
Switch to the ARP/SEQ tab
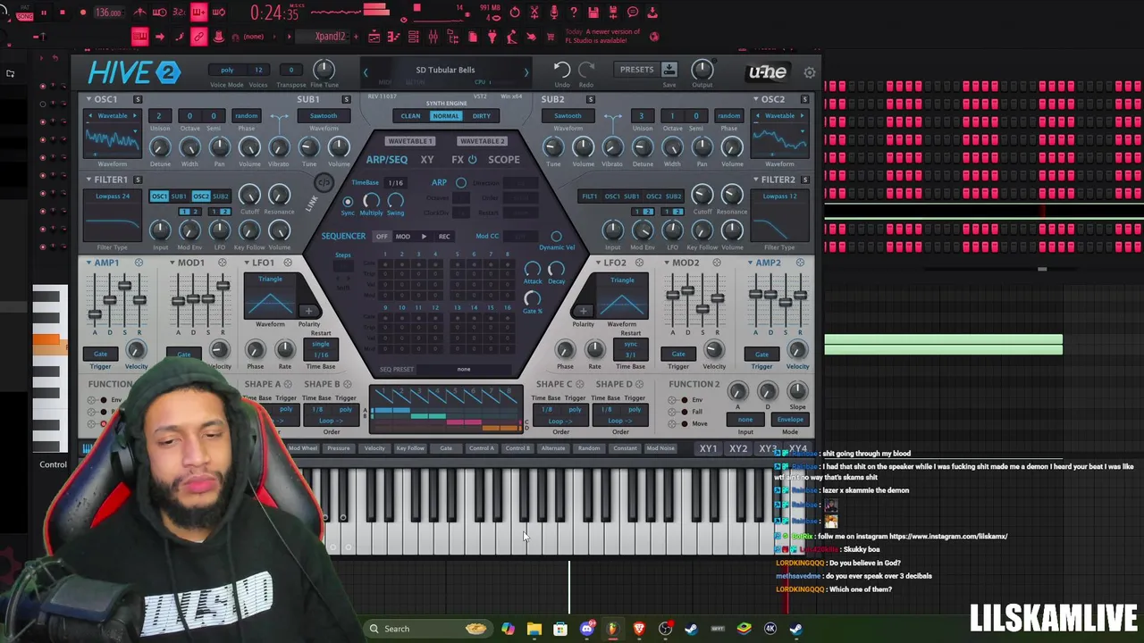[387, 160]
